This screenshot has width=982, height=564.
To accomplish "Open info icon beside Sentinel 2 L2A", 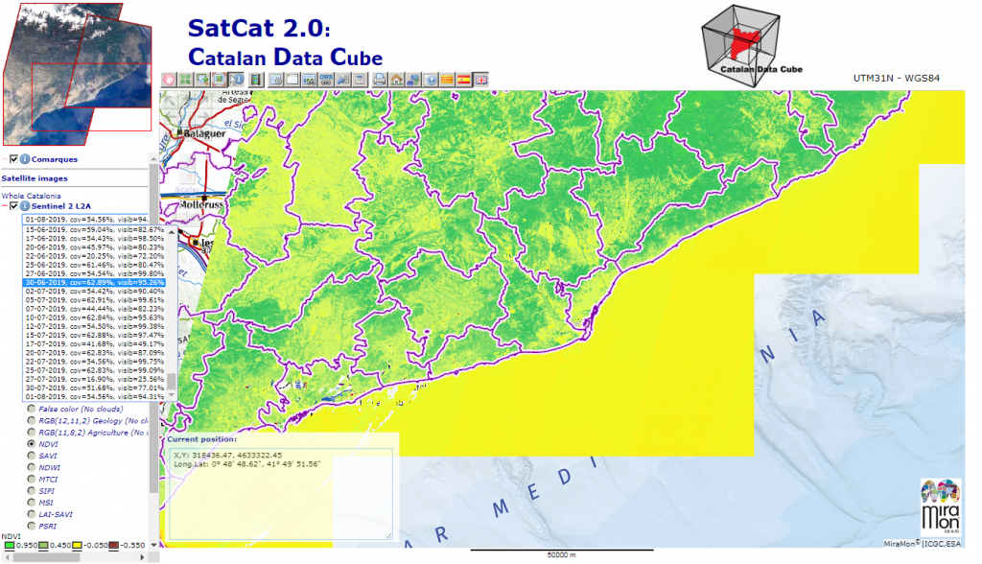I will click(25, 206).
